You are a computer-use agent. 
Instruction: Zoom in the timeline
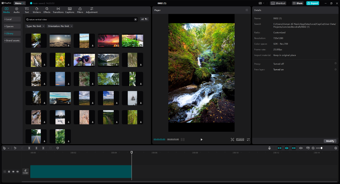336,148
